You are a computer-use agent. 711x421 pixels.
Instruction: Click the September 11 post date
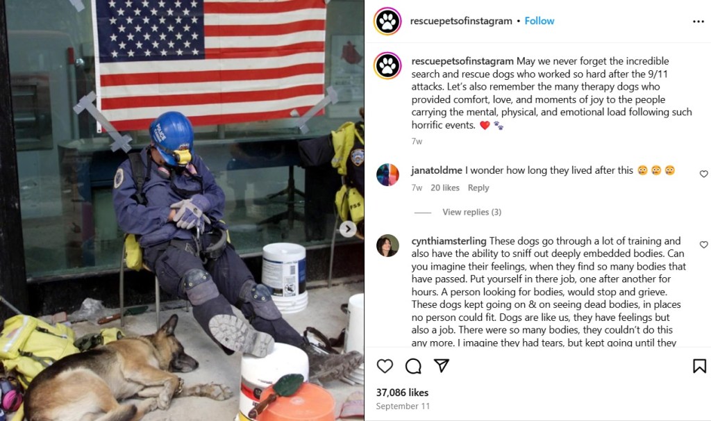(x=403, y=406)
